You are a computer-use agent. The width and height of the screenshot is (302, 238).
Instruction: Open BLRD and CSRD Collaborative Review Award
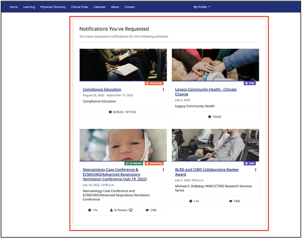coord(207,172)
